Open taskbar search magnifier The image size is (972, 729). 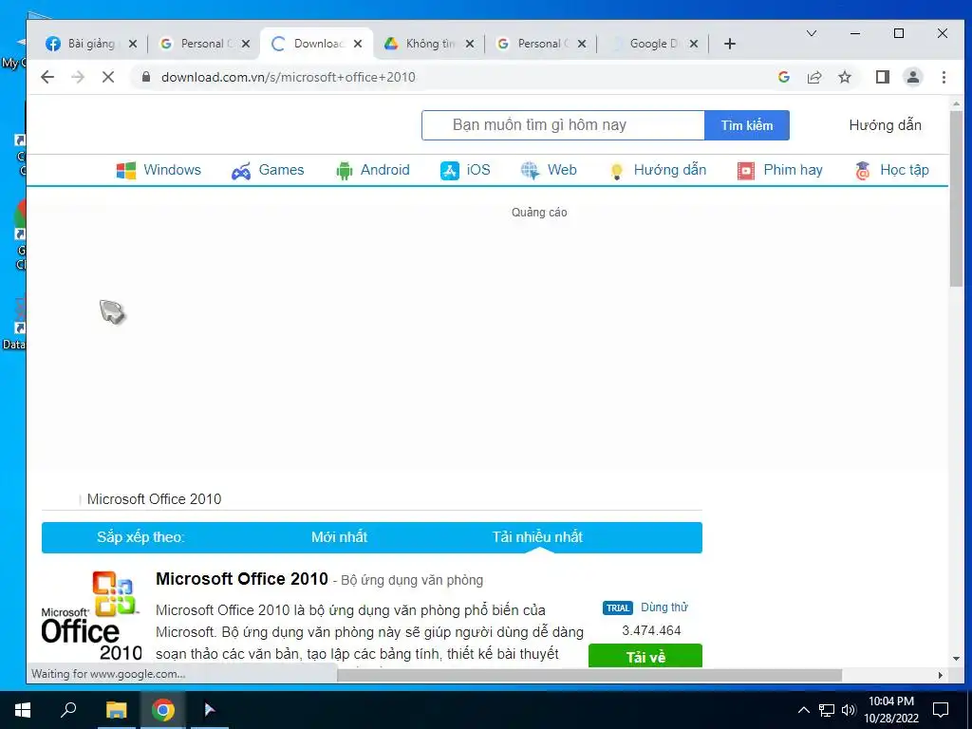pyautogui.click(x=68, y=710)
